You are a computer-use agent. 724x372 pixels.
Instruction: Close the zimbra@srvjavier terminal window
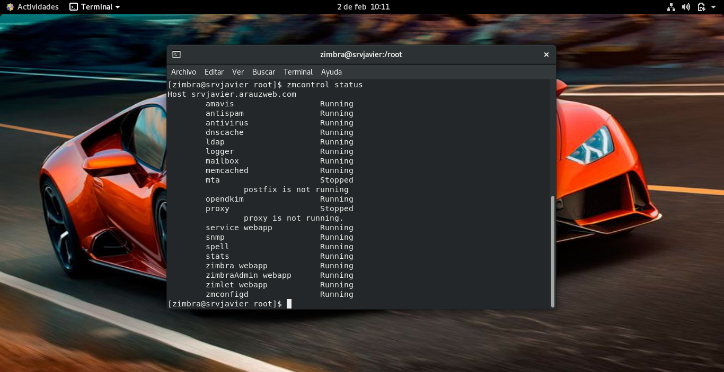point(546,55)
